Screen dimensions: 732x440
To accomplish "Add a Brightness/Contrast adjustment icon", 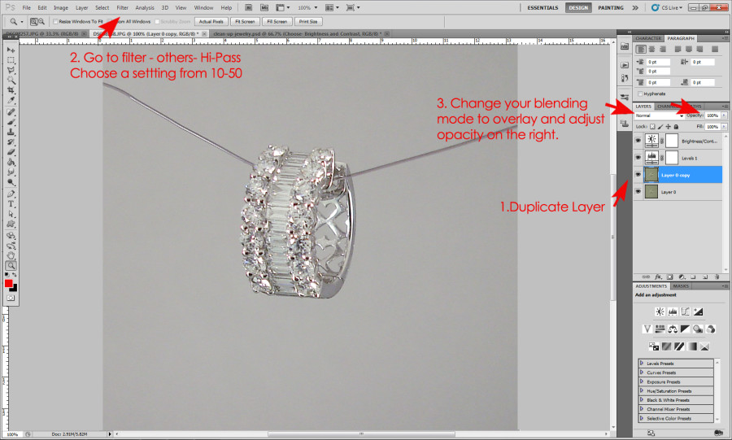I will coord(660,311).
